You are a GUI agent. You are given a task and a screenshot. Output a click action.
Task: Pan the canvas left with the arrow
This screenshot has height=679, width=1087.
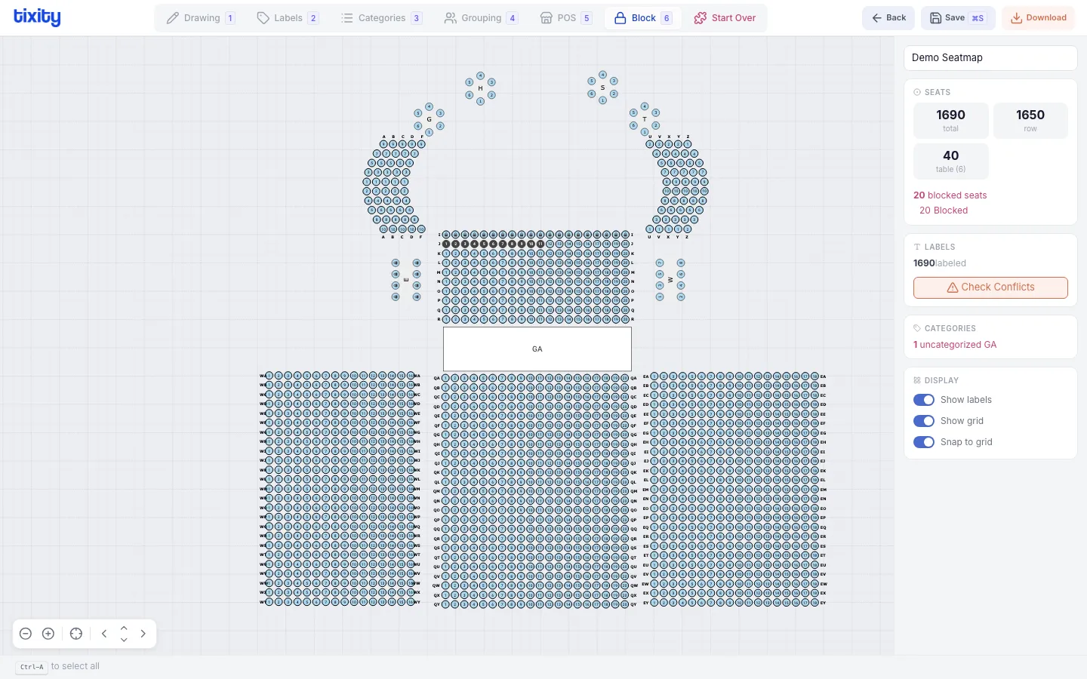coord(104,634)
